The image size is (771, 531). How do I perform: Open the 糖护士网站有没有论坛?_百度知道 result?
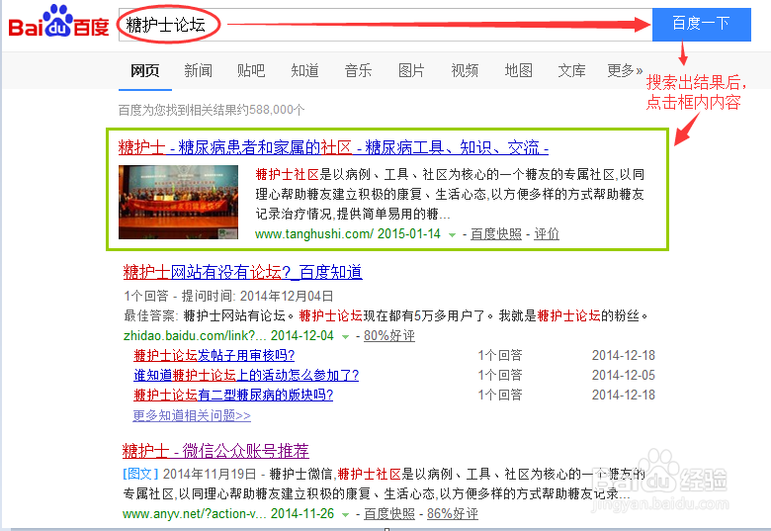pos(243,272)
